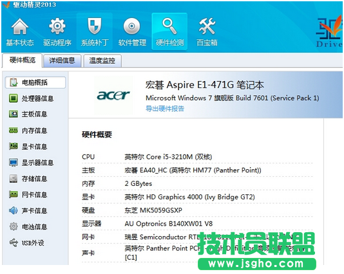
Task: Click the 驱动精灵 logo in the title bar
Action: [6, 5]
